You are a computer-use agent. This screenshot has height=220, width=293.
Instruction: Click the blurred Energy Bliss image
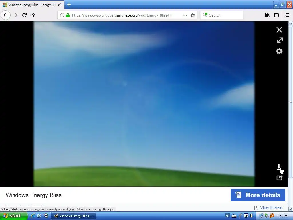(x=144, y=104)
